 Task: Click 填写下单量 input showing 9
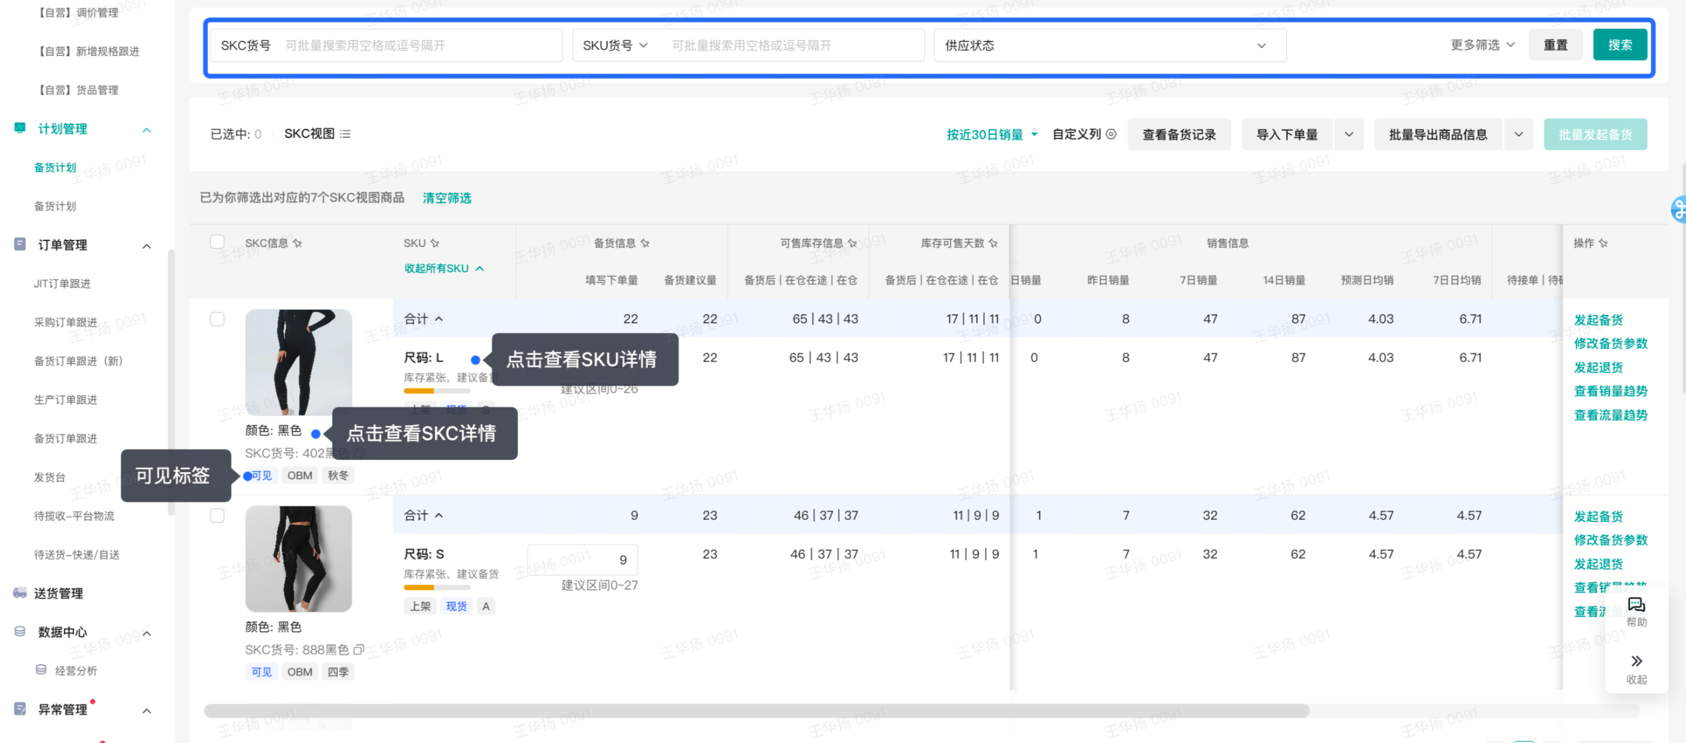tap(582, 559)
